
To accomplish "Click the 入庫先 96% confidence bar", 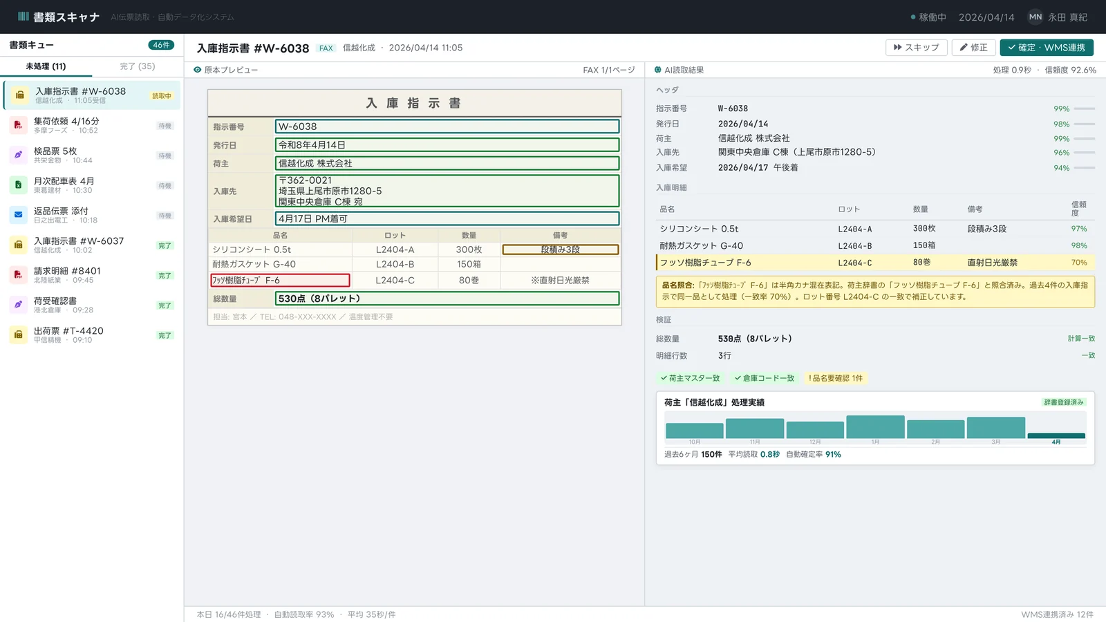I will tap(1084, 153).
